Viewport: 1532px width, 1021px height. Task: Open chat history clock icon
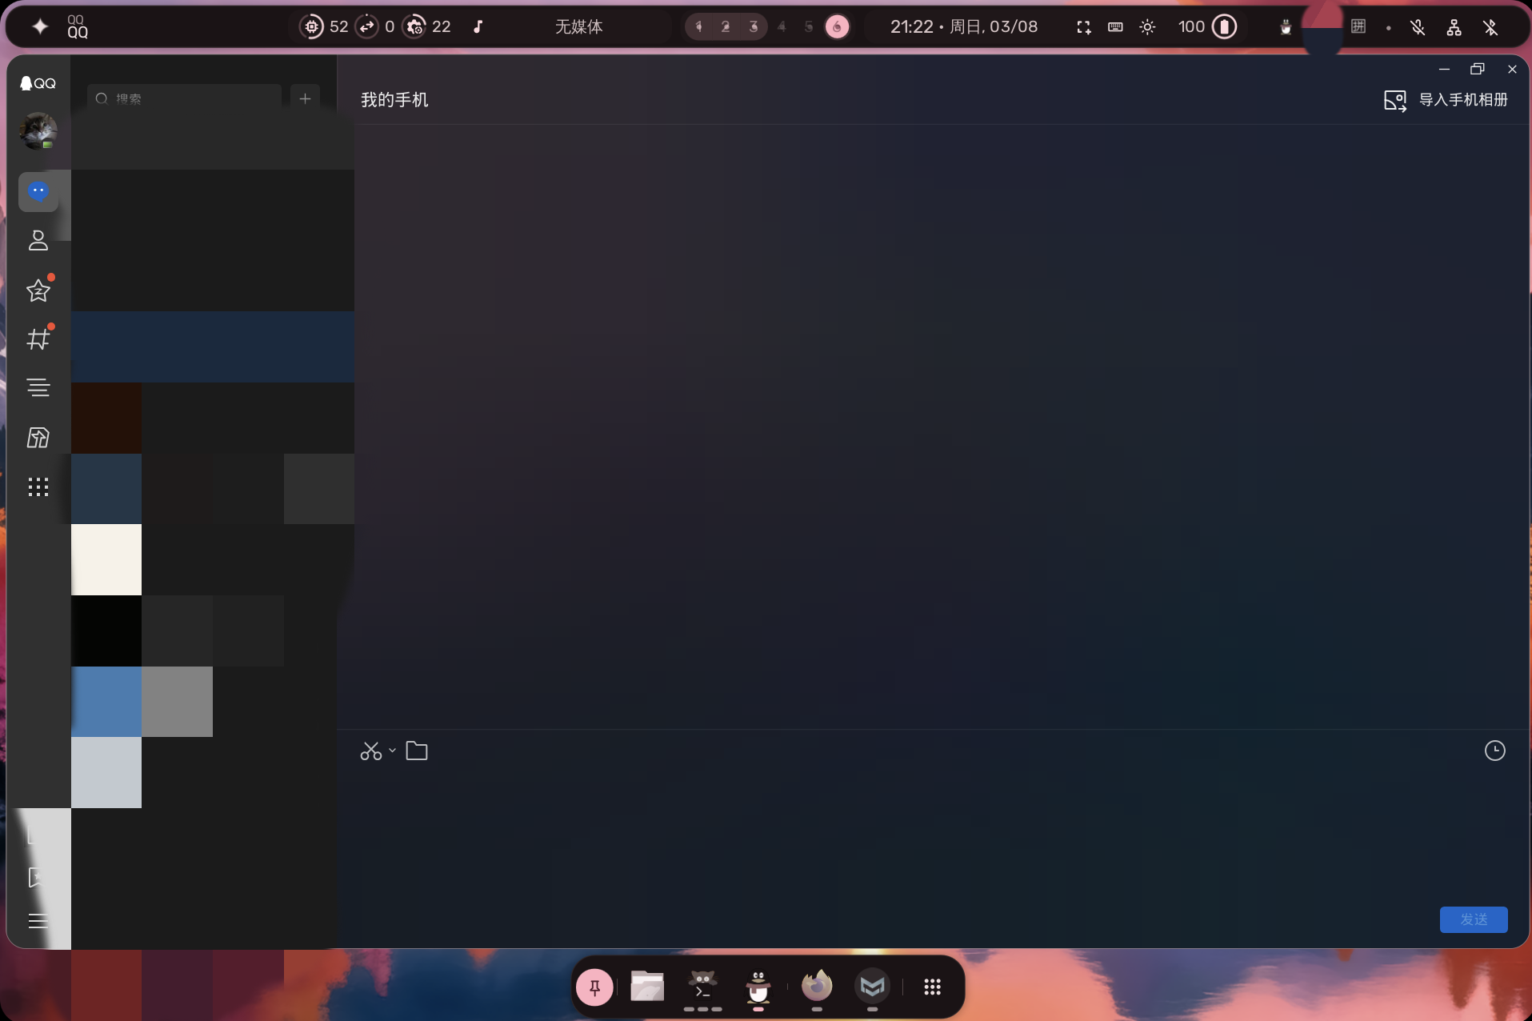pyautogui.click(x=1494, y=751)
